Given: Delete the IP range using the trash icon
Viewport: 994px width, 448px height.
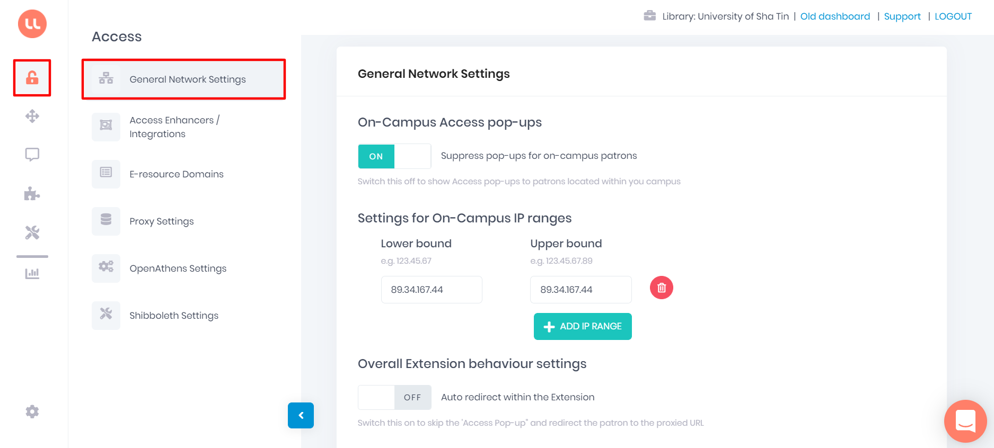Looking at the screenshot, I should (x=661, y=288).
